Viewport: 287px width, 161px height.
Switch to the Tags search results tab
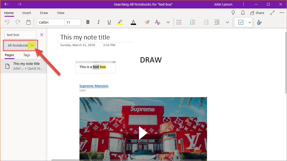pyautogui.click(x=27, y=55)
